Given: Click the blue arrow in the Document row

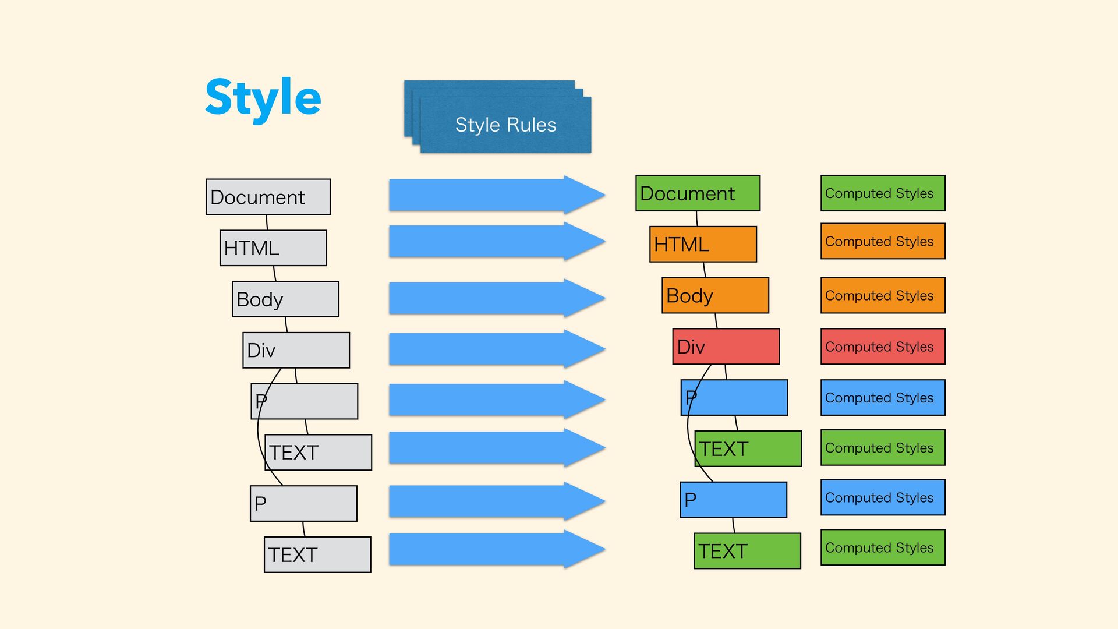Looking at the screenshot, I should pos(497,195).
